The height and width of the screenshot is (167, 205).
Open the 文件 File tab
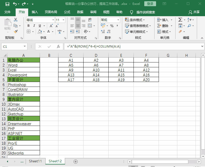tap(7, 12)
